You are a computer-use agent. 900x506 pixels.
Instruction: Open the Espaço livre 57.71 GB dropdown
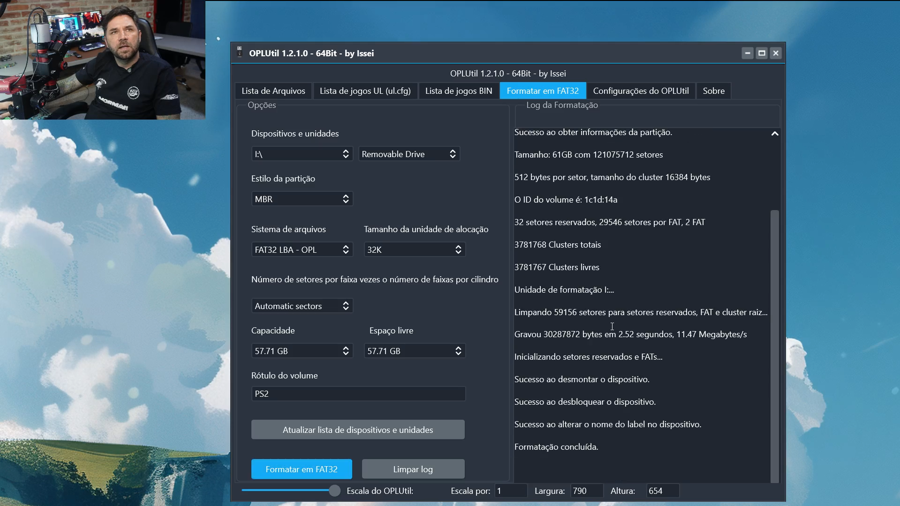(x=415, y=351)
